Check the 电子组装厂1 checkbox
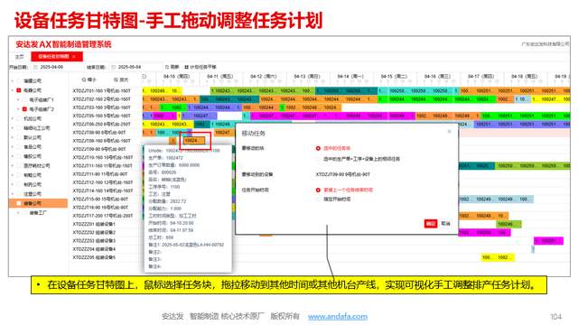The width and height of the screenshot is (578, 325). coord(24,100)
